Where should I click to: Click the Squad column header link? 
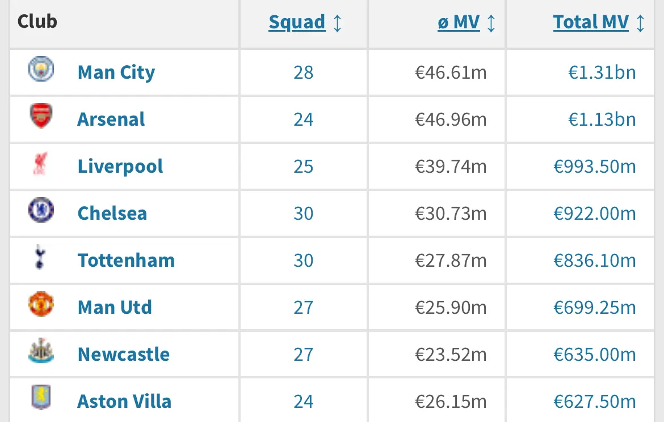pyautogui.click(x=297, y=23)
